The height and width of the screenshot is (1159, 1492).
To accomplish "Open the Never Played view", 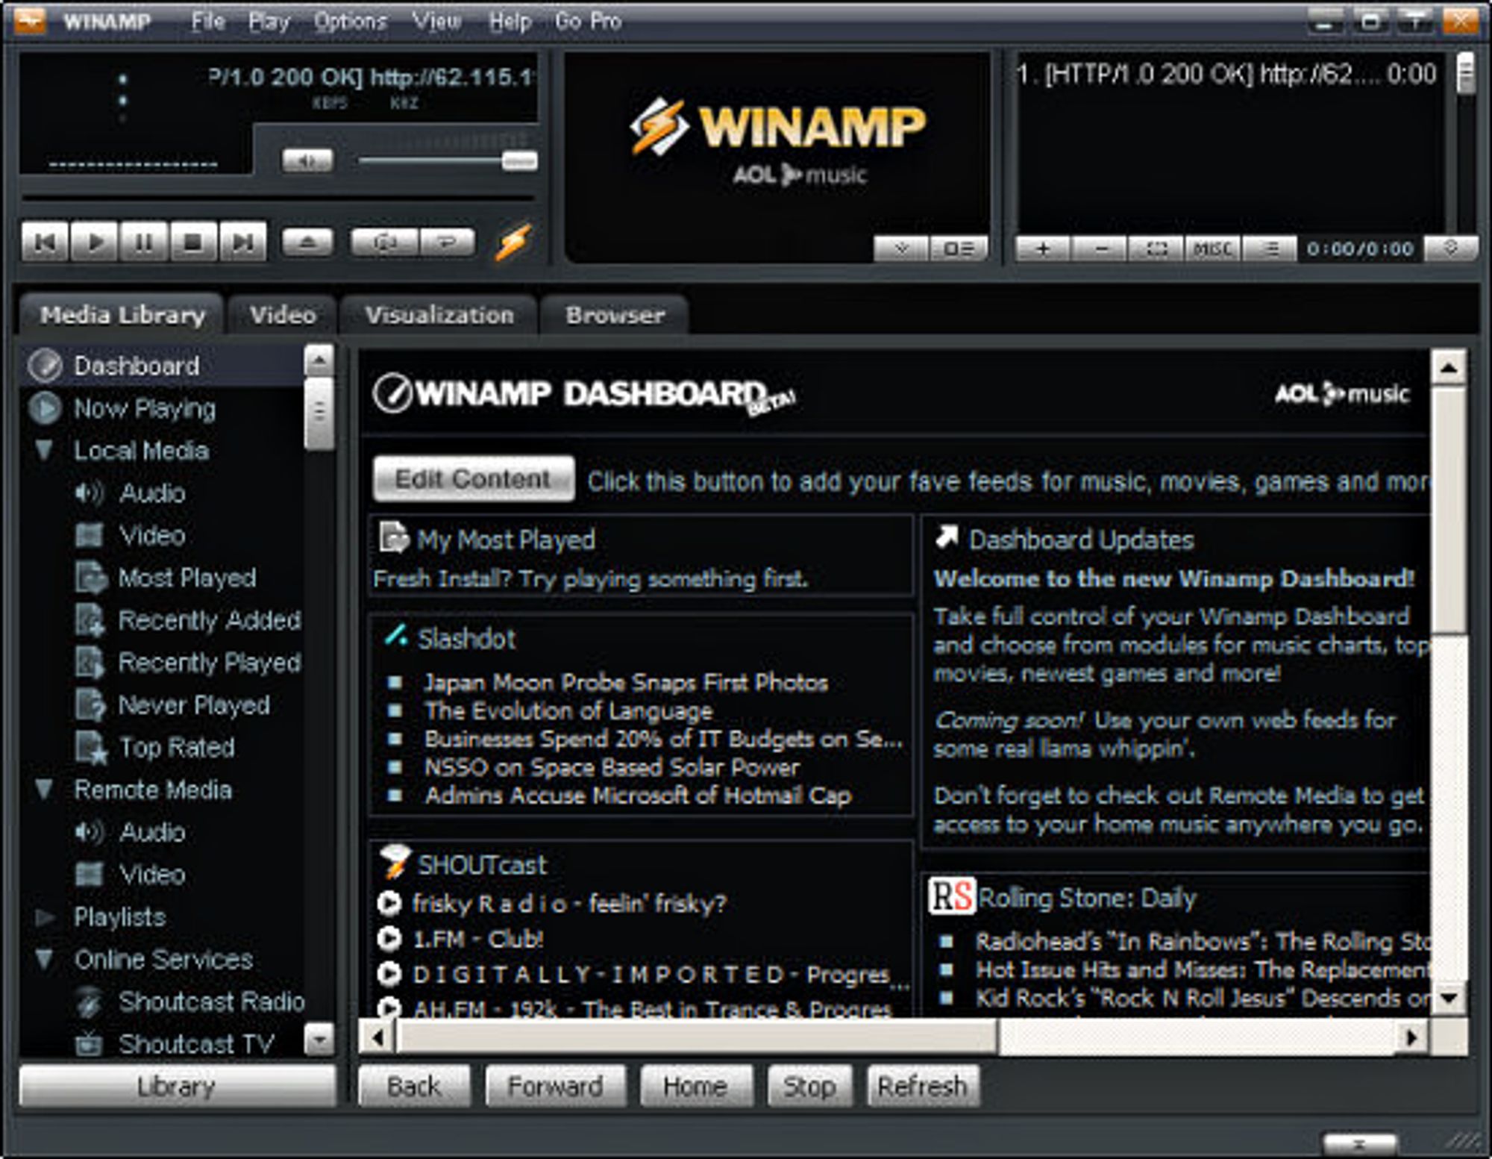I will [x=194, y=705].
